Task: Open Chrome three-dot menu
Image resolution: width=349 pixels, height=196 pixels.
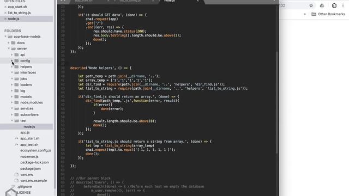Action: [343, 5]
